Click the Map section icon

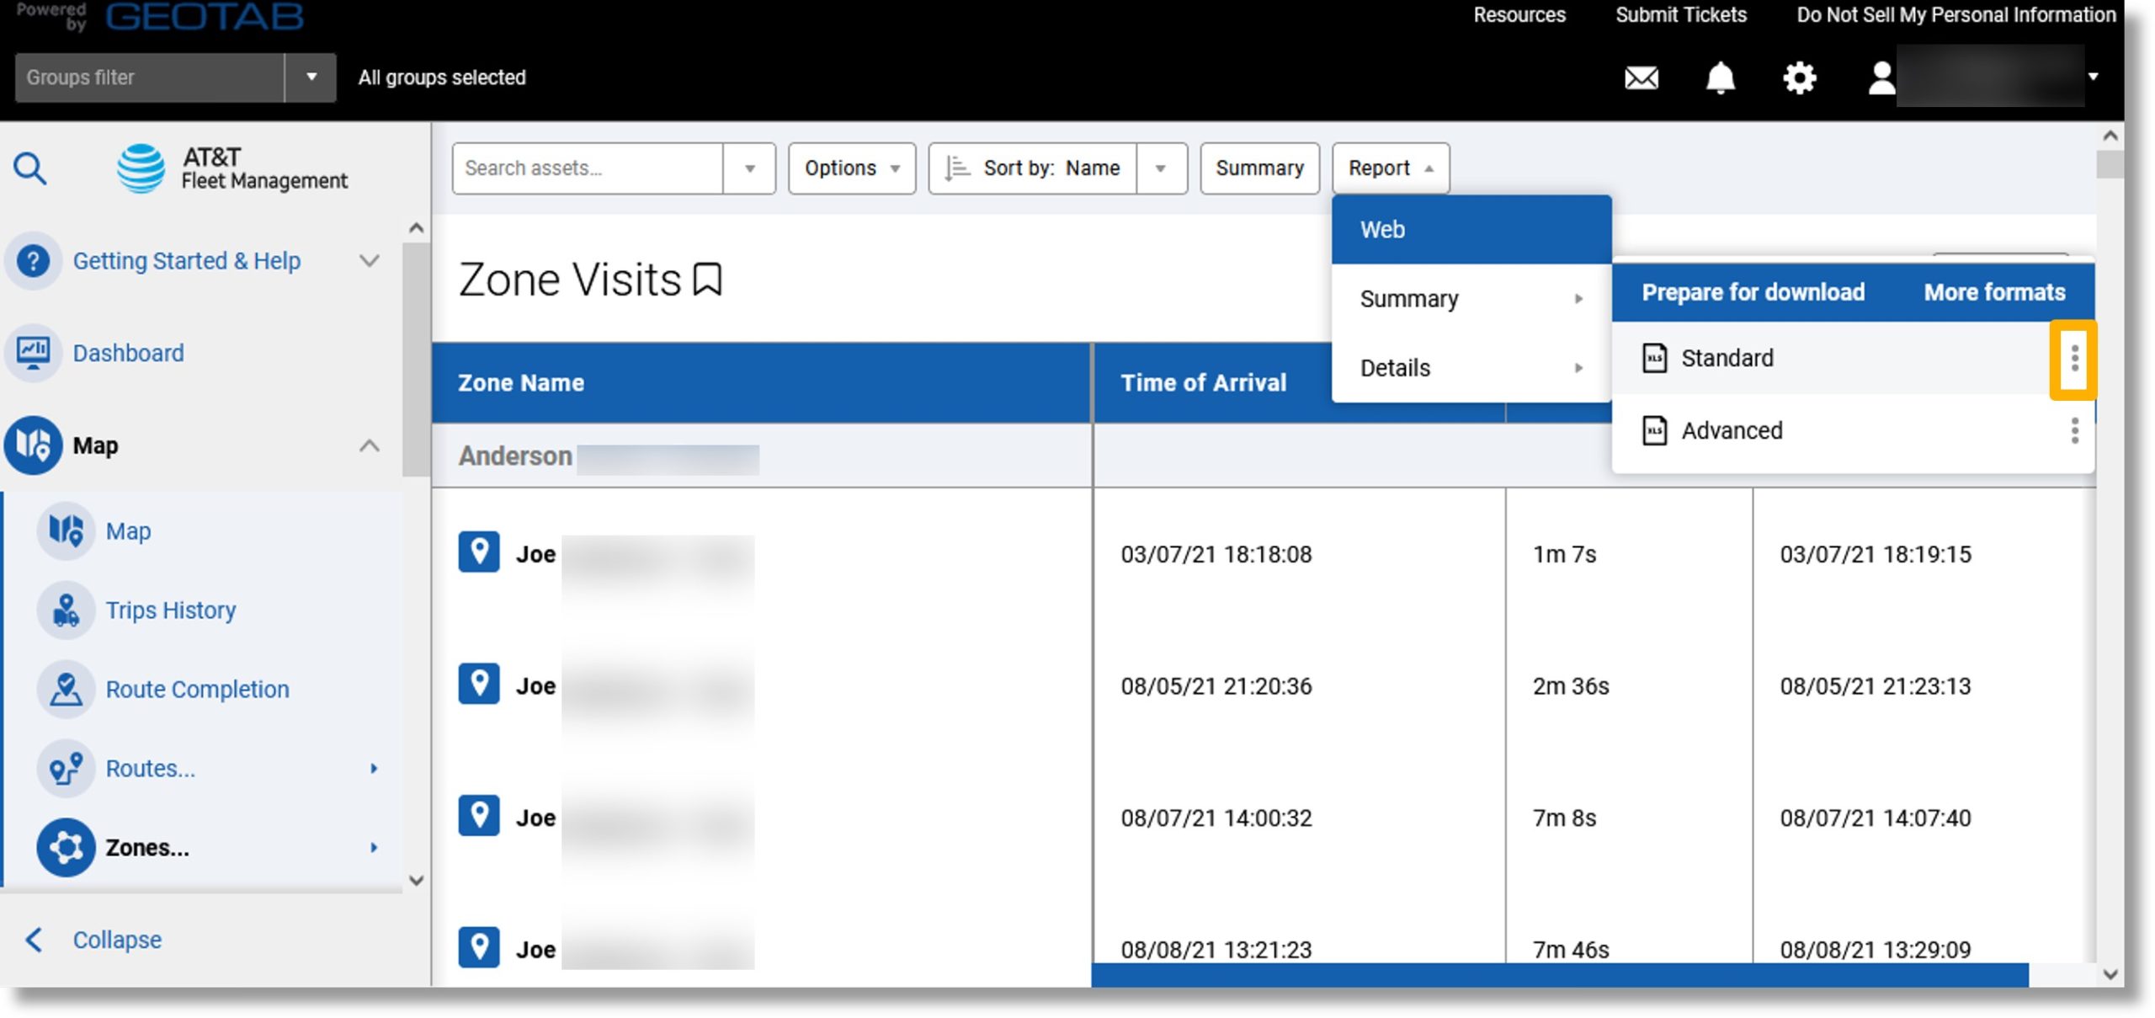[34, 445]
